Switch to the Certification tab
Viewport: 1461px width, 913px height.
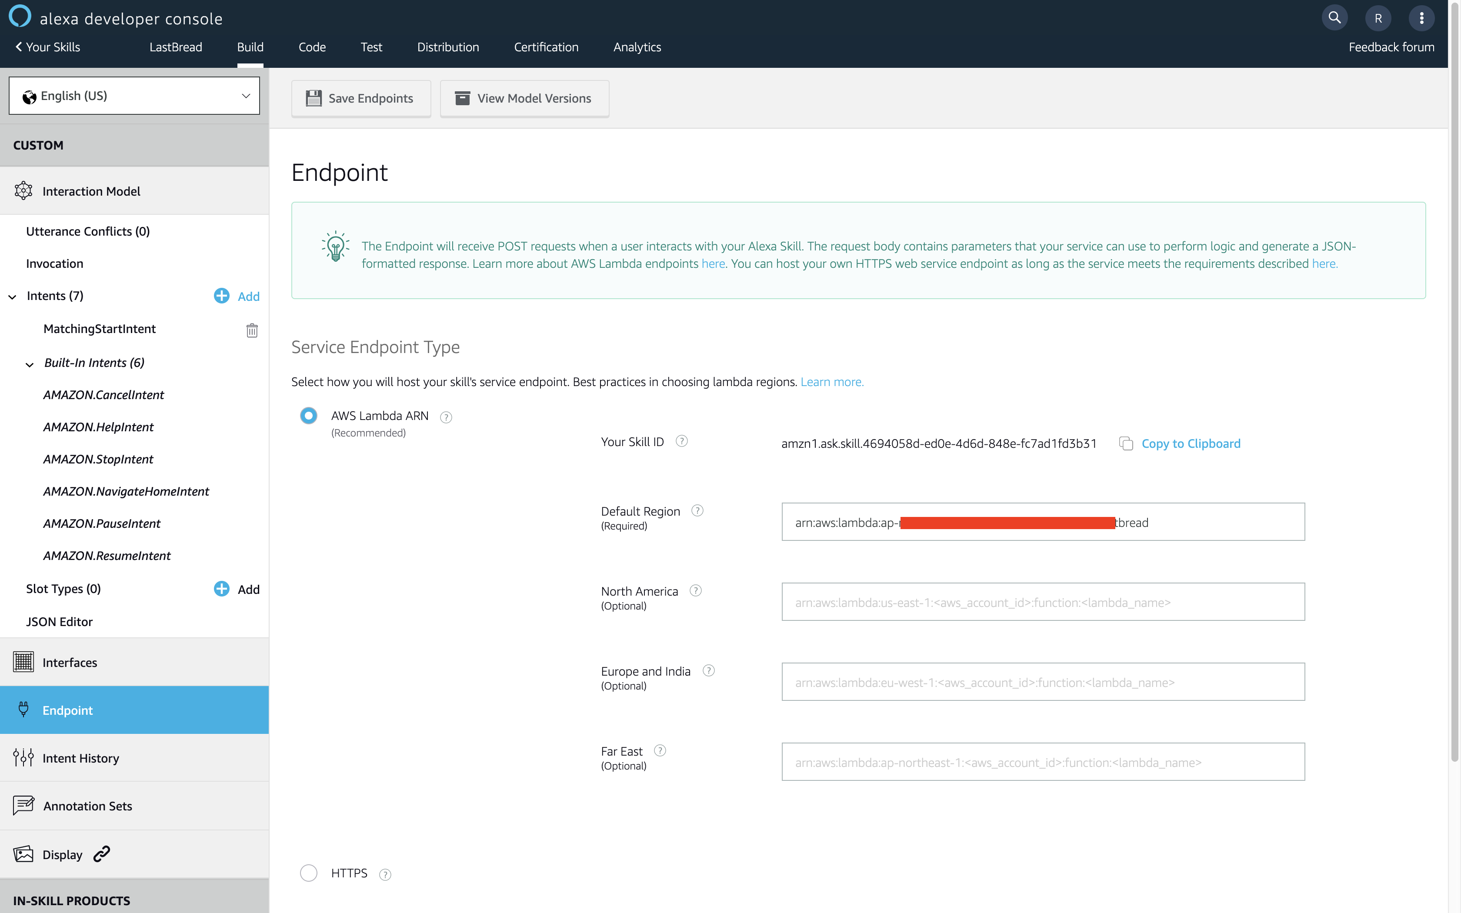[x=546, y=47]
